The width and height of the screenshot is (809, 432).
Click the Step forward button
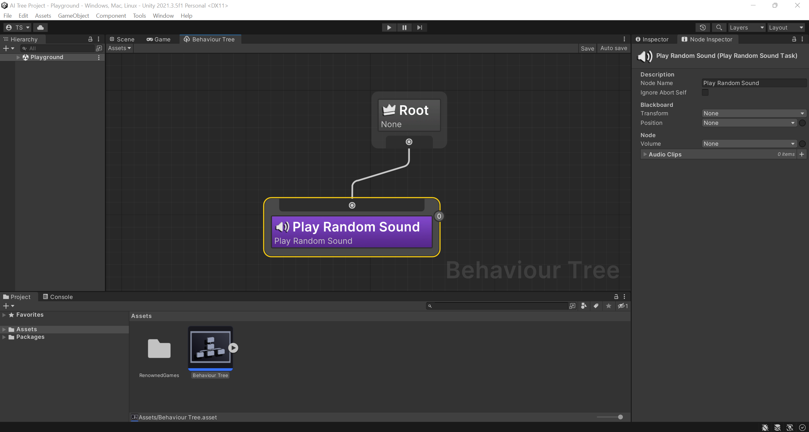(419, 27)
